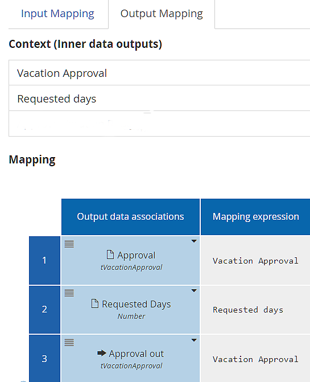Click the document icon beside Requested Days

coord(95,303)
